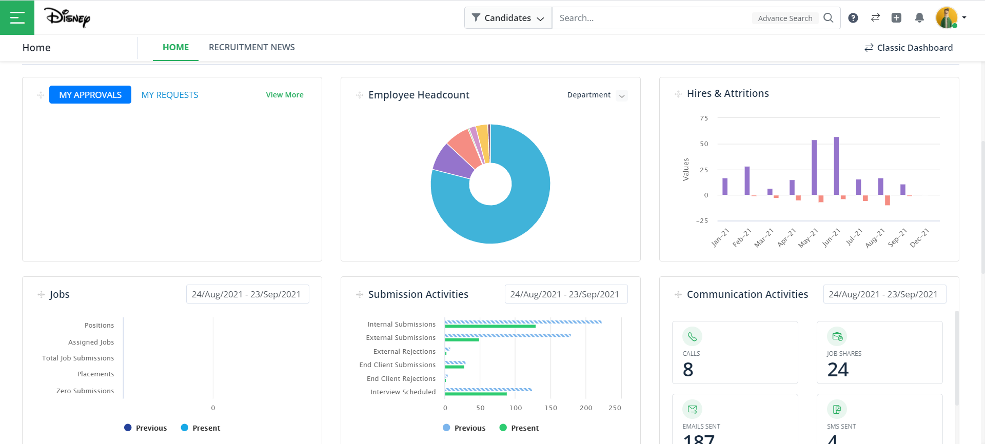Click the search magnifier icon
The width and height of the screenshot is (985, 444).
tap(829, 18)
